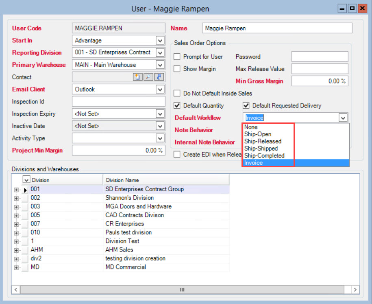Click the Max Release Value input field
Screen dimensions: 372x304
click(x=320, y=69)
